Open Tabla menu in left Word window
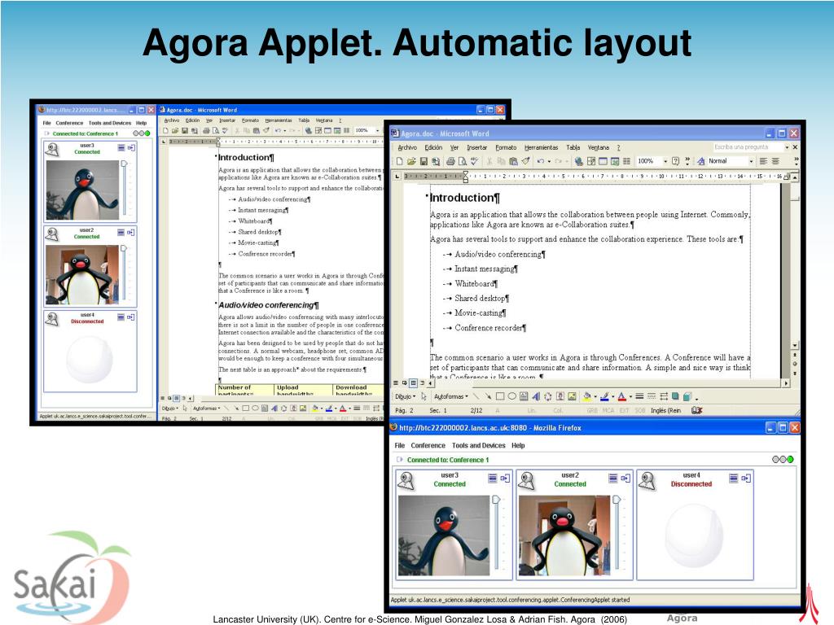This screenshot has height=625, width=834. pyautogui.click(x=304, y=120)
